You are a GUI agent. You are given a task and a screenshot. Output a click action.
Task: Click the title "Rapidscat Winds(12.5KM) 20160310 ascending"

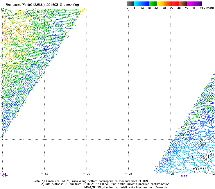42,5
